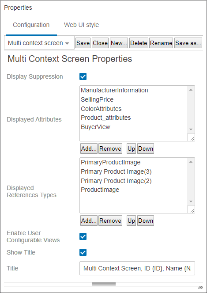207x293 pixels.
Task: Toggle Enable User Configurable Views checkbox
Action: coord(83,236)
